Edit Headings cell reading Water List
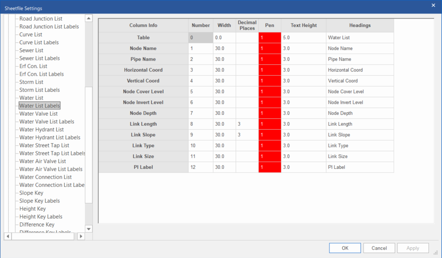442x258 pixels. 360,38
